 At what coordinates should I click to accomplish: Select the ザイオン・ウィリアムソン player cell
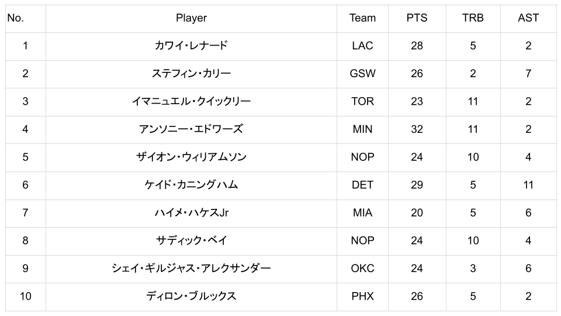(191, 157)
